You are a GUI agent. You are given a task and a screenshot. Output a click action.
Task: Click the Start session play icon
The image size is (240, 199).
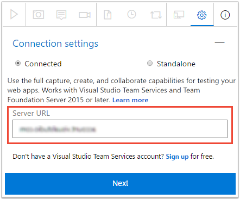(x=14, y=15)
